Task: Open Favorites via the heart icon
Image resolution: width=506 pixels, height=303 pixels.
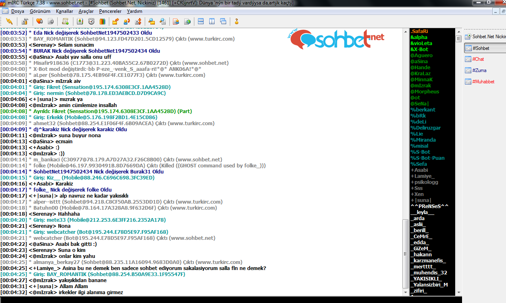Action: [x=40, y=21]
